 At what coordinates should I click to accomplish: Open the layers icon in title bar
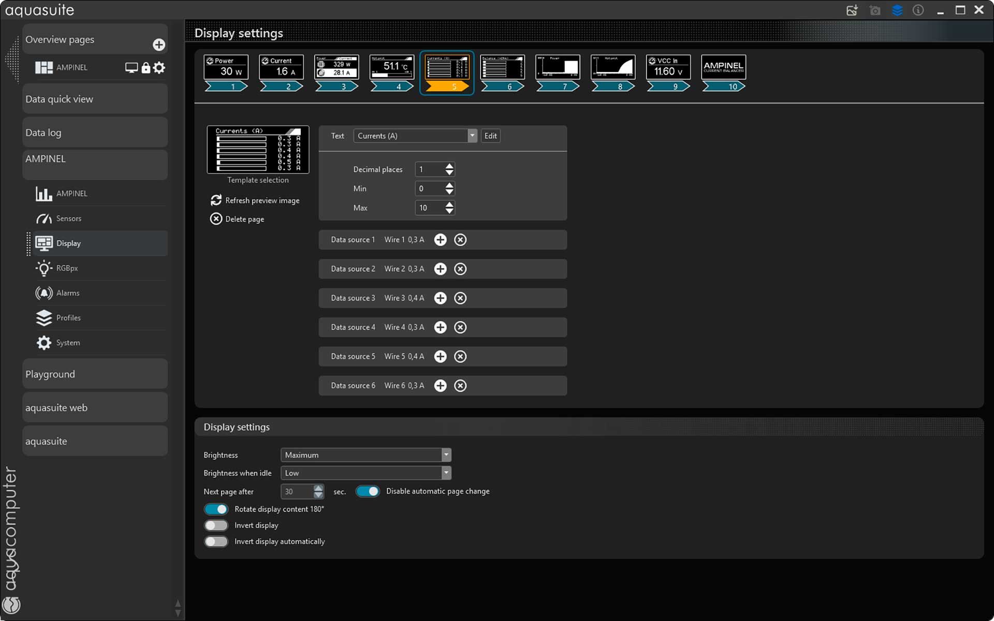(x=897, y=10)
